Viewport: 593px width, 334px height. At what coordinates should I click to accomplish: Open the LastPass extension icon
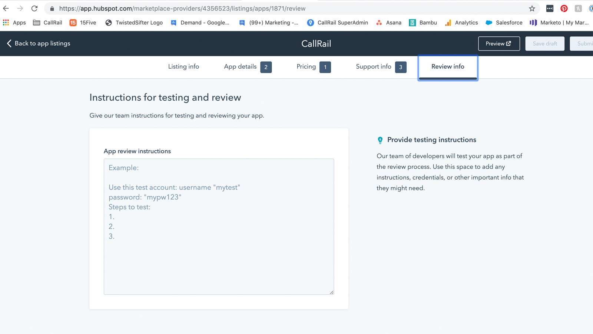click(x=550, y=8)
